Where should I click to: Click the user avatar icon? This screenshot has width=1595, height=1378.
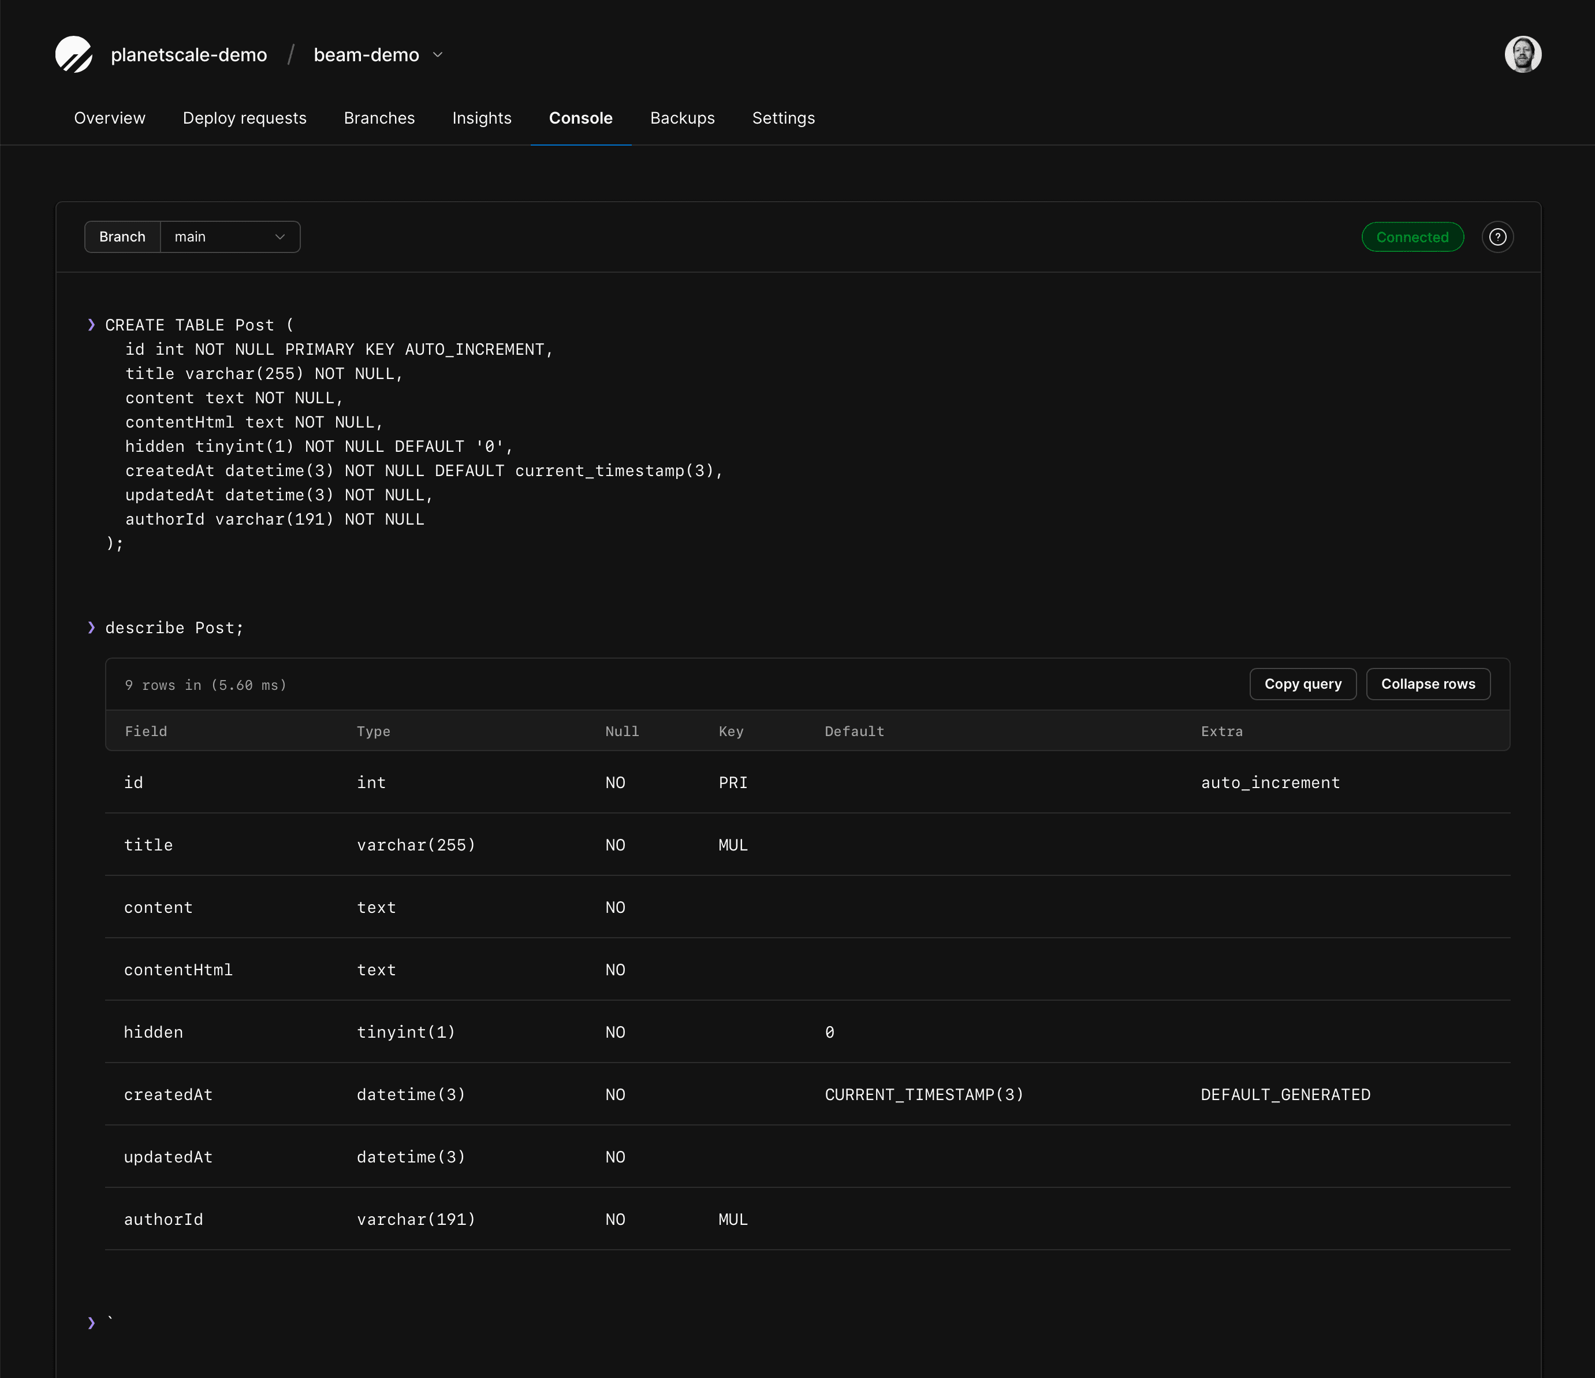coord(1521,54)
